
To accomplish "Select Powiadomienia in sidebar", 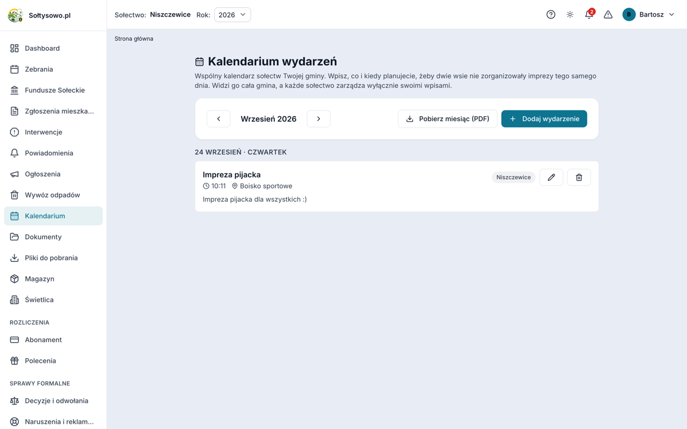I will [53, 153].
